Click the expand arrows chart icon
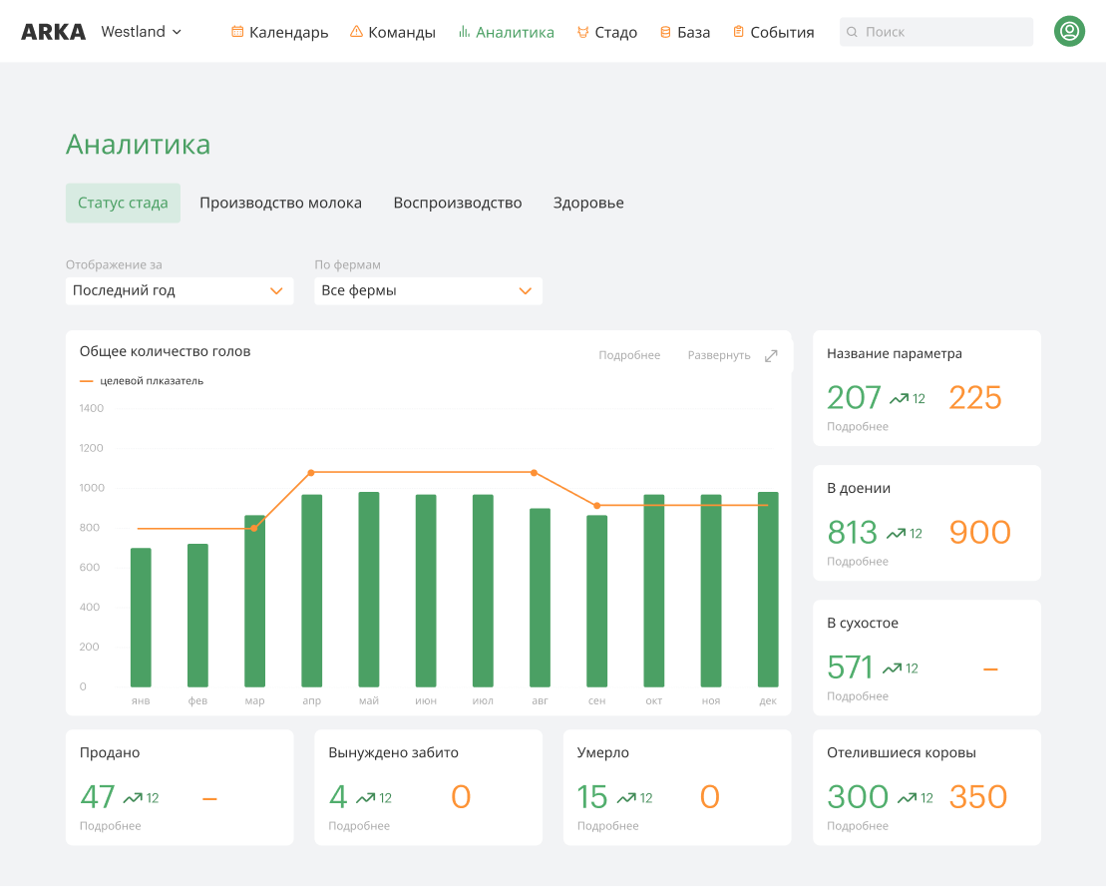Viewport: 1106px width, 887px height. (x=771, y=356)
